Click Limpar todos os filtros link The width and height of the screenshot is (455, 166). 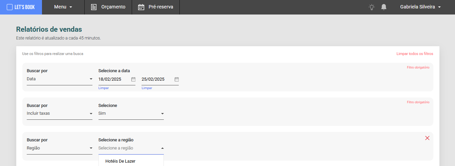(415, 54)
